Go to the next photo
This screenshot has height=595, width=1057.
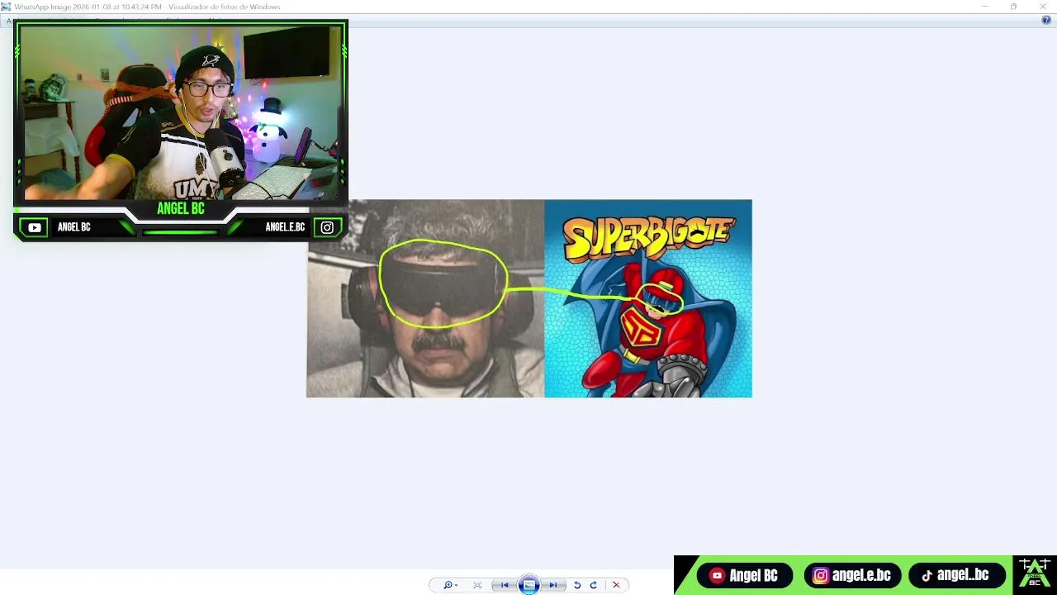(553, 585)
